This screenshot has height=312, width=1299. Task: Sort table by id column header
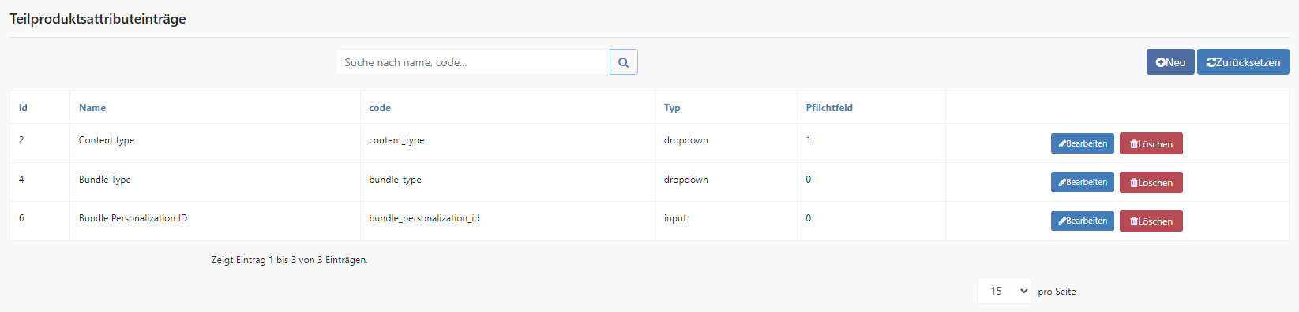click(23, 108)
